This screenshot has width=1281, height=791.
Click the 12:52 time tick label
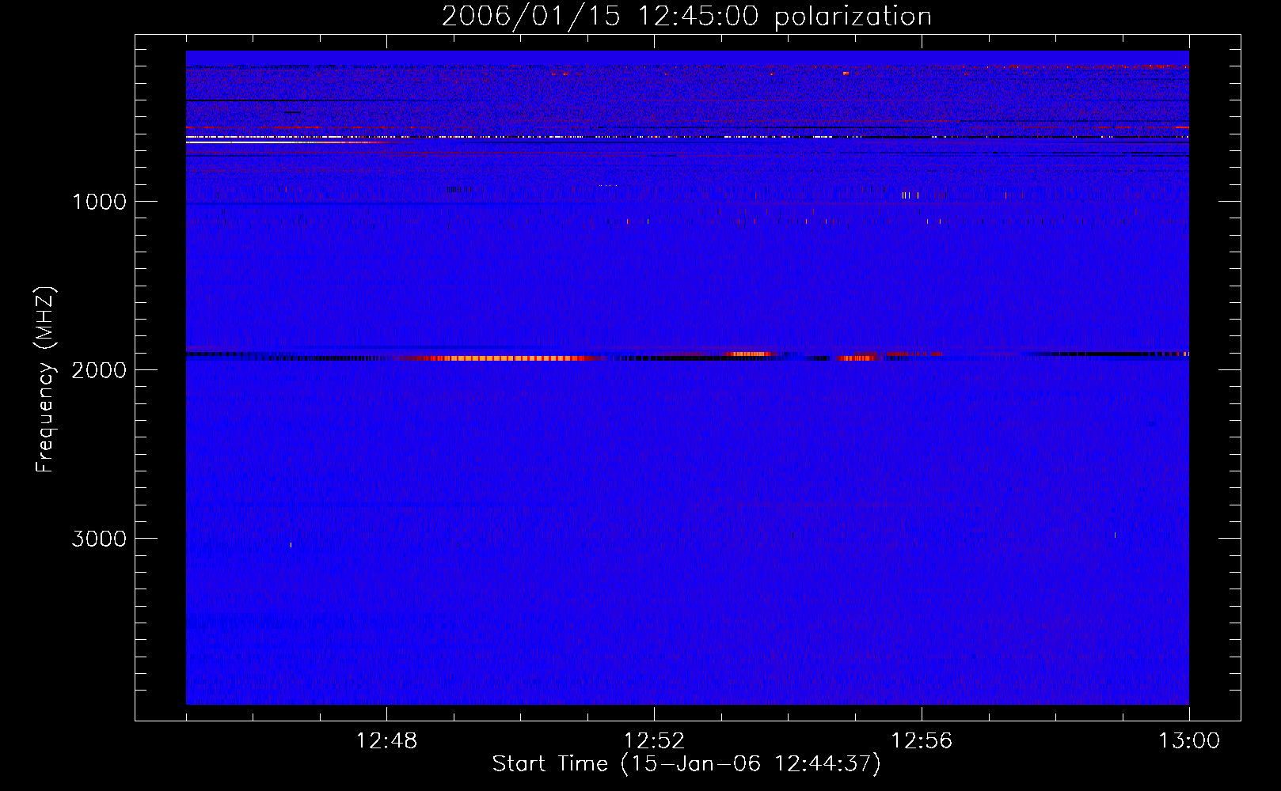coord(654,741)
